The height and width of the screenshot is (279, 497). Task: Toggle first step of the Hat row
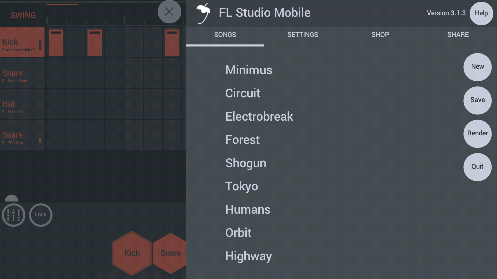tap(56, 105)
